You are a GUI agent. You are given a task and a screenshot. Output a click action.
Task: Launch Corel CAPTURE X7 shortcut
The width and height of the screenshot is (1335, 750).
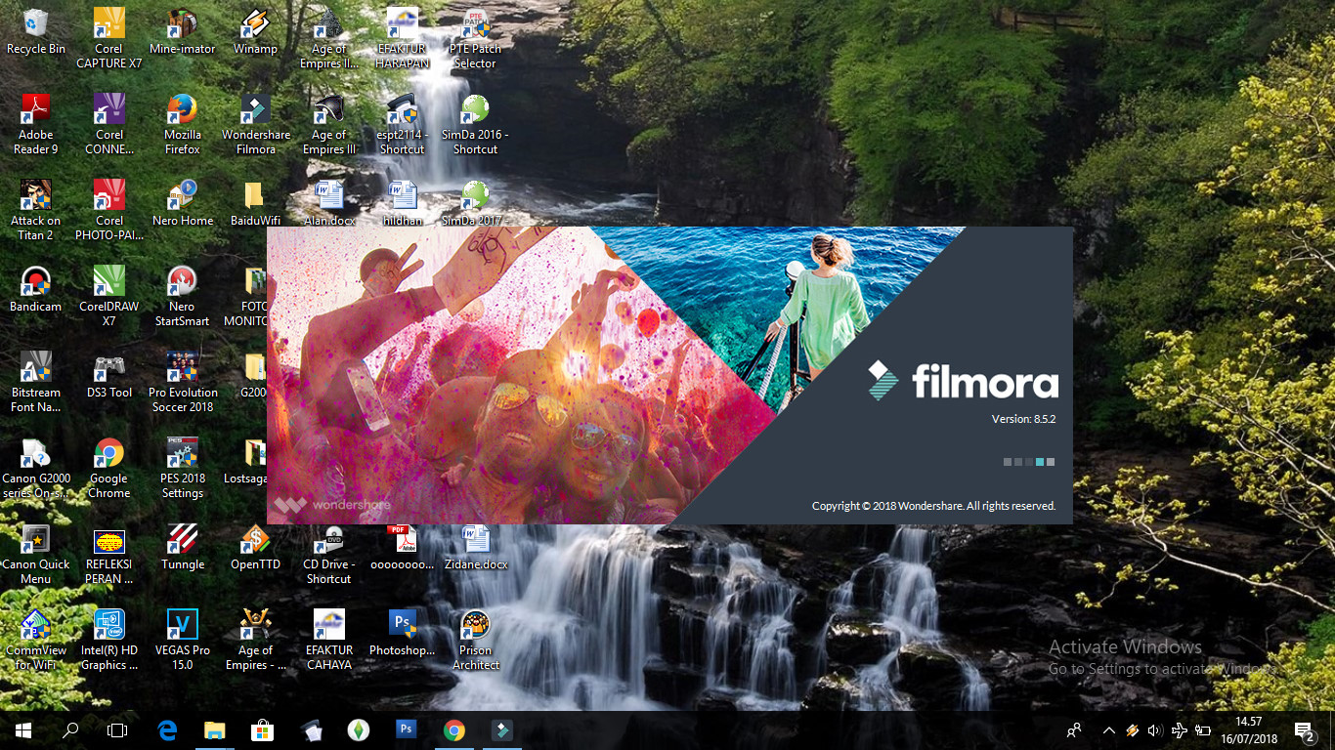pyautogui.click(x=108, y=39)
